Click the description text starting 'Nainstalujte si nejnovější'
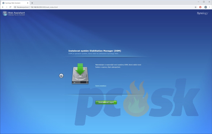Viewport: 212px width, 134px height. (118, 66)
